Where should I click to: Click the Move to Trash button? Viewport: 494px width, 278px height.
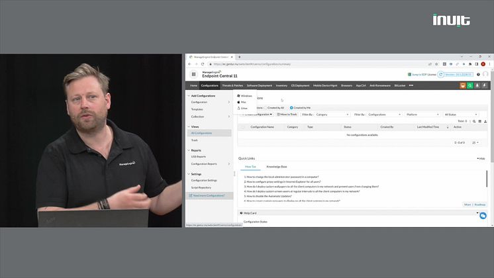point(287,115)
